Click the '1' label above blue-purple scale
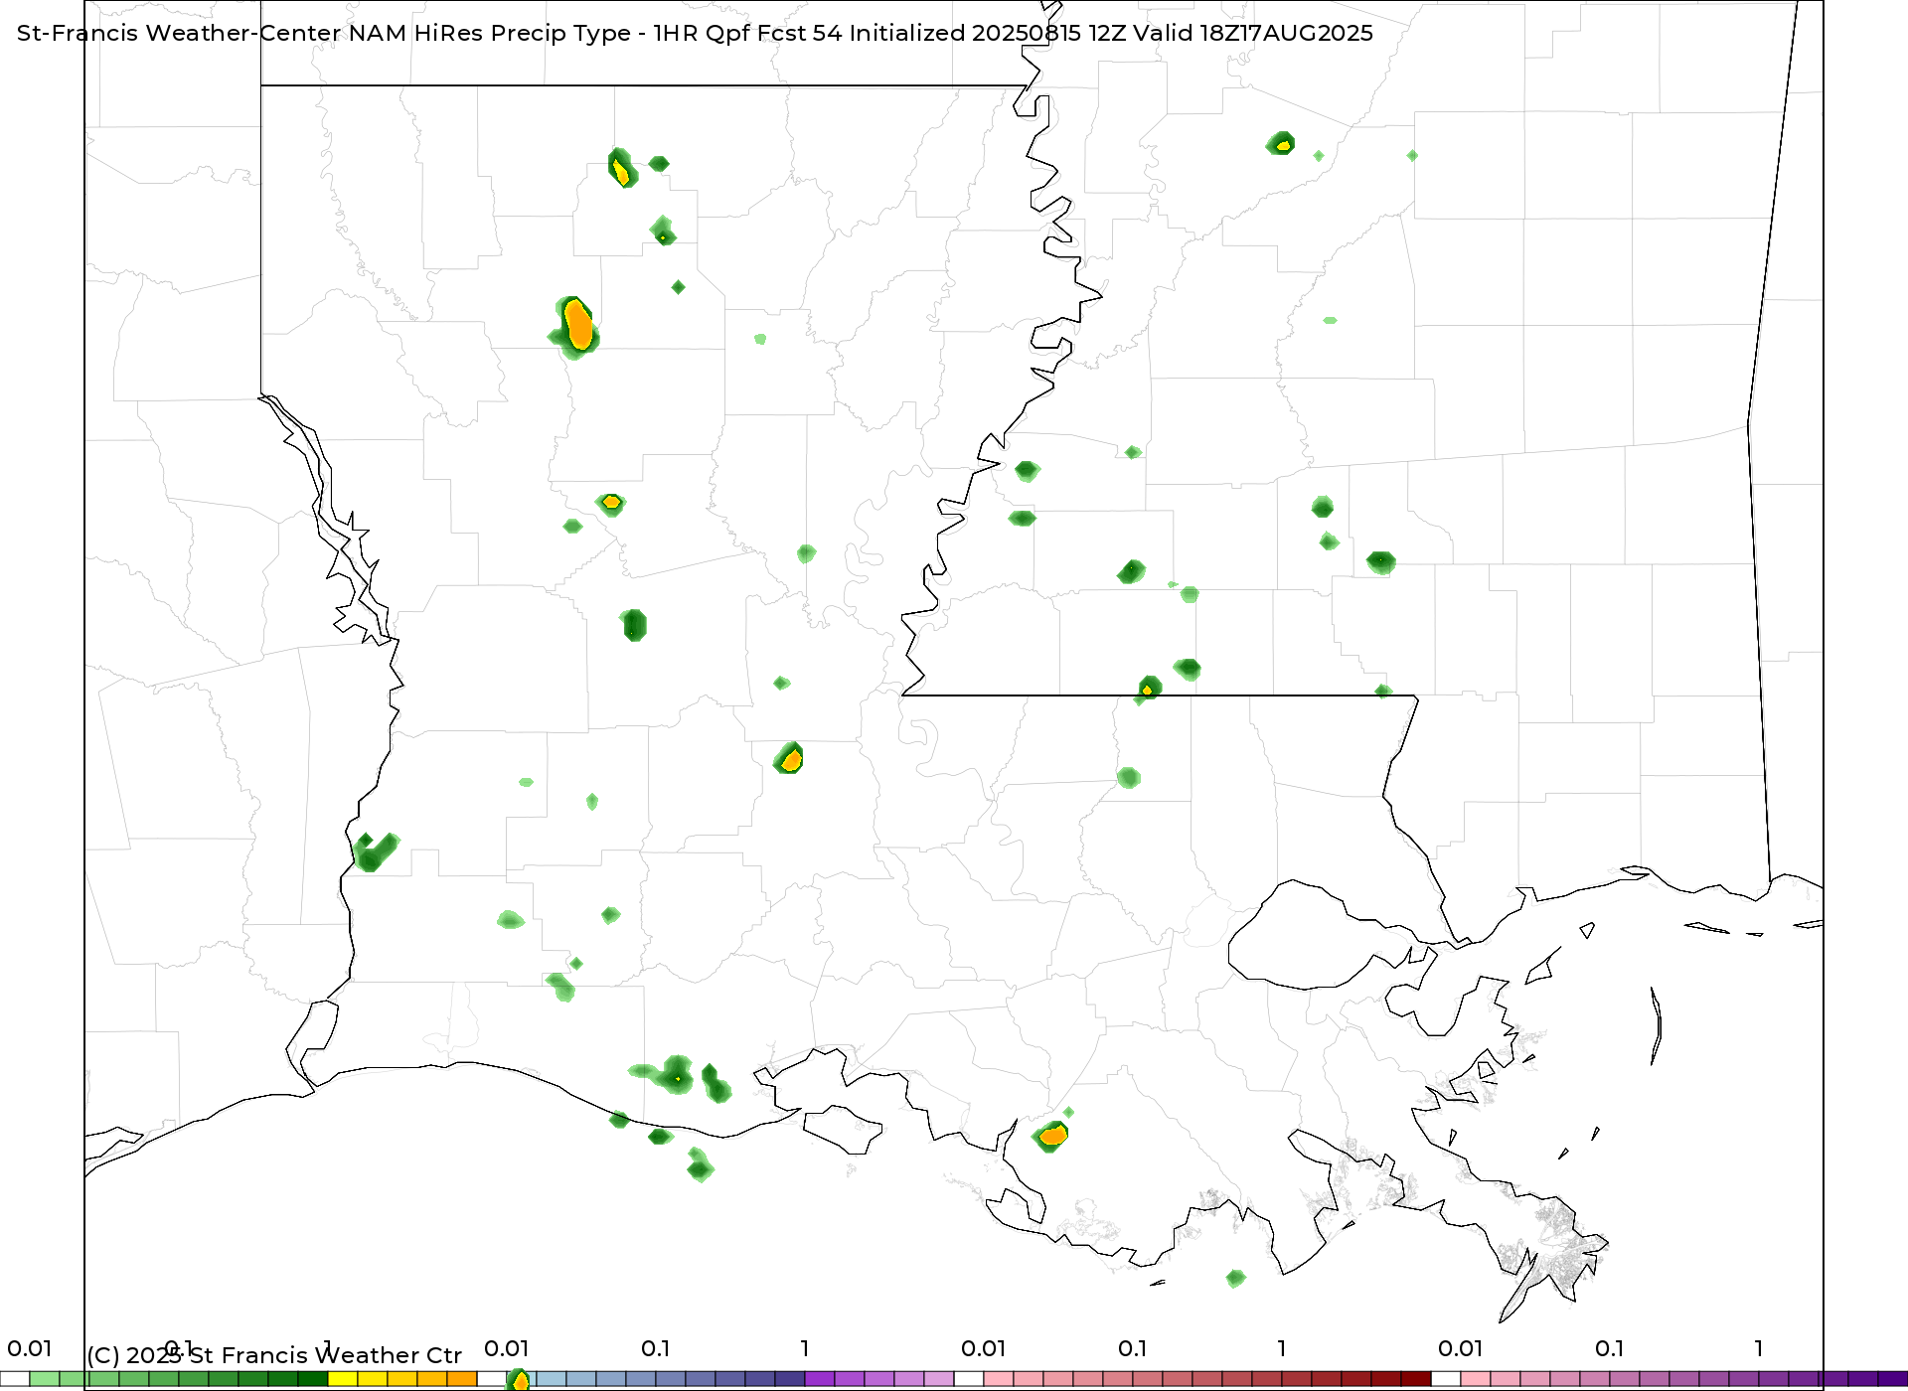 coord(805,1348)
